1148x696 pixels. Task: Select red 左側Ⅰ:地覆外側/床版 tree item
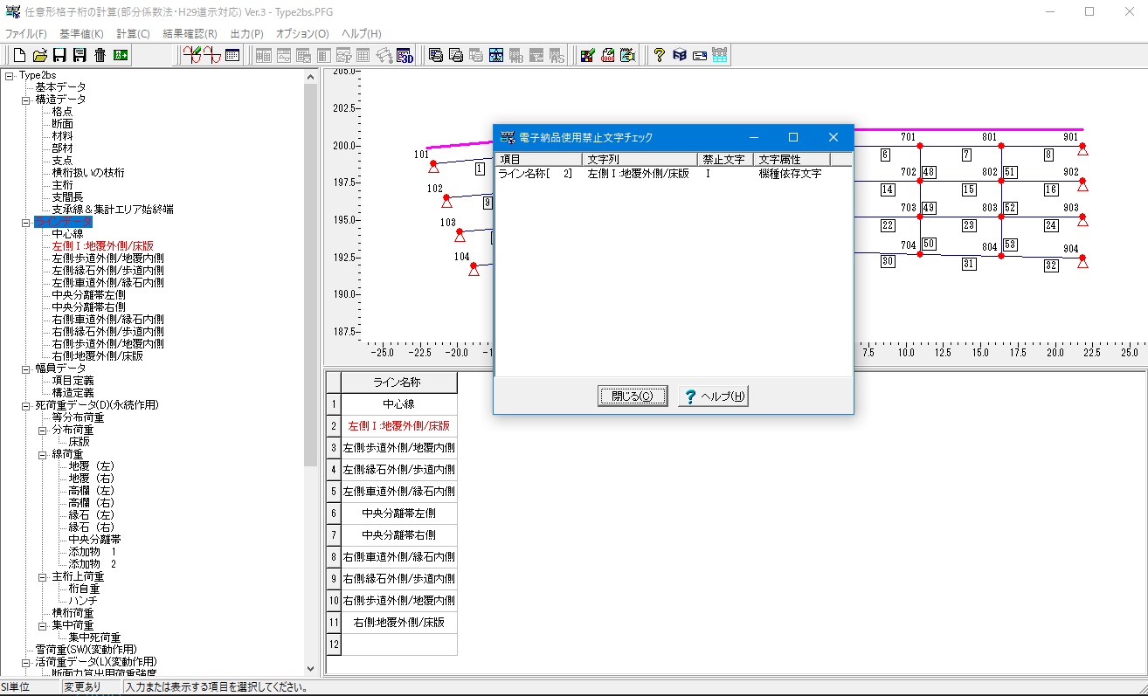point(102,246)
